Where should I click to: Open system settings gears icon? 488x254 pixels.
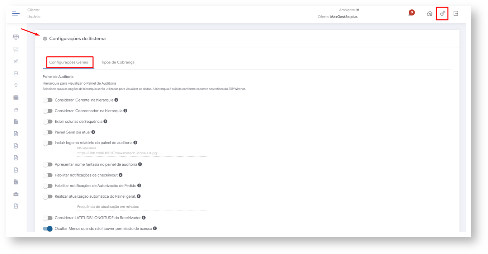pyautogui.click(x=442, y=14)
